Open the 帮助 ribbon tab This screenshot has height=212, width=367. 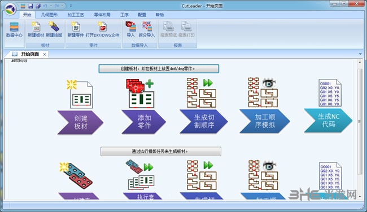pos(160,15)
